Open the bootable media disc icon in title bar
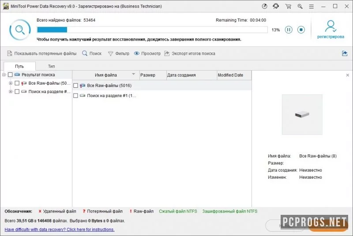The image size is (353, 236). pyautogui.click(x=264, y=6)
